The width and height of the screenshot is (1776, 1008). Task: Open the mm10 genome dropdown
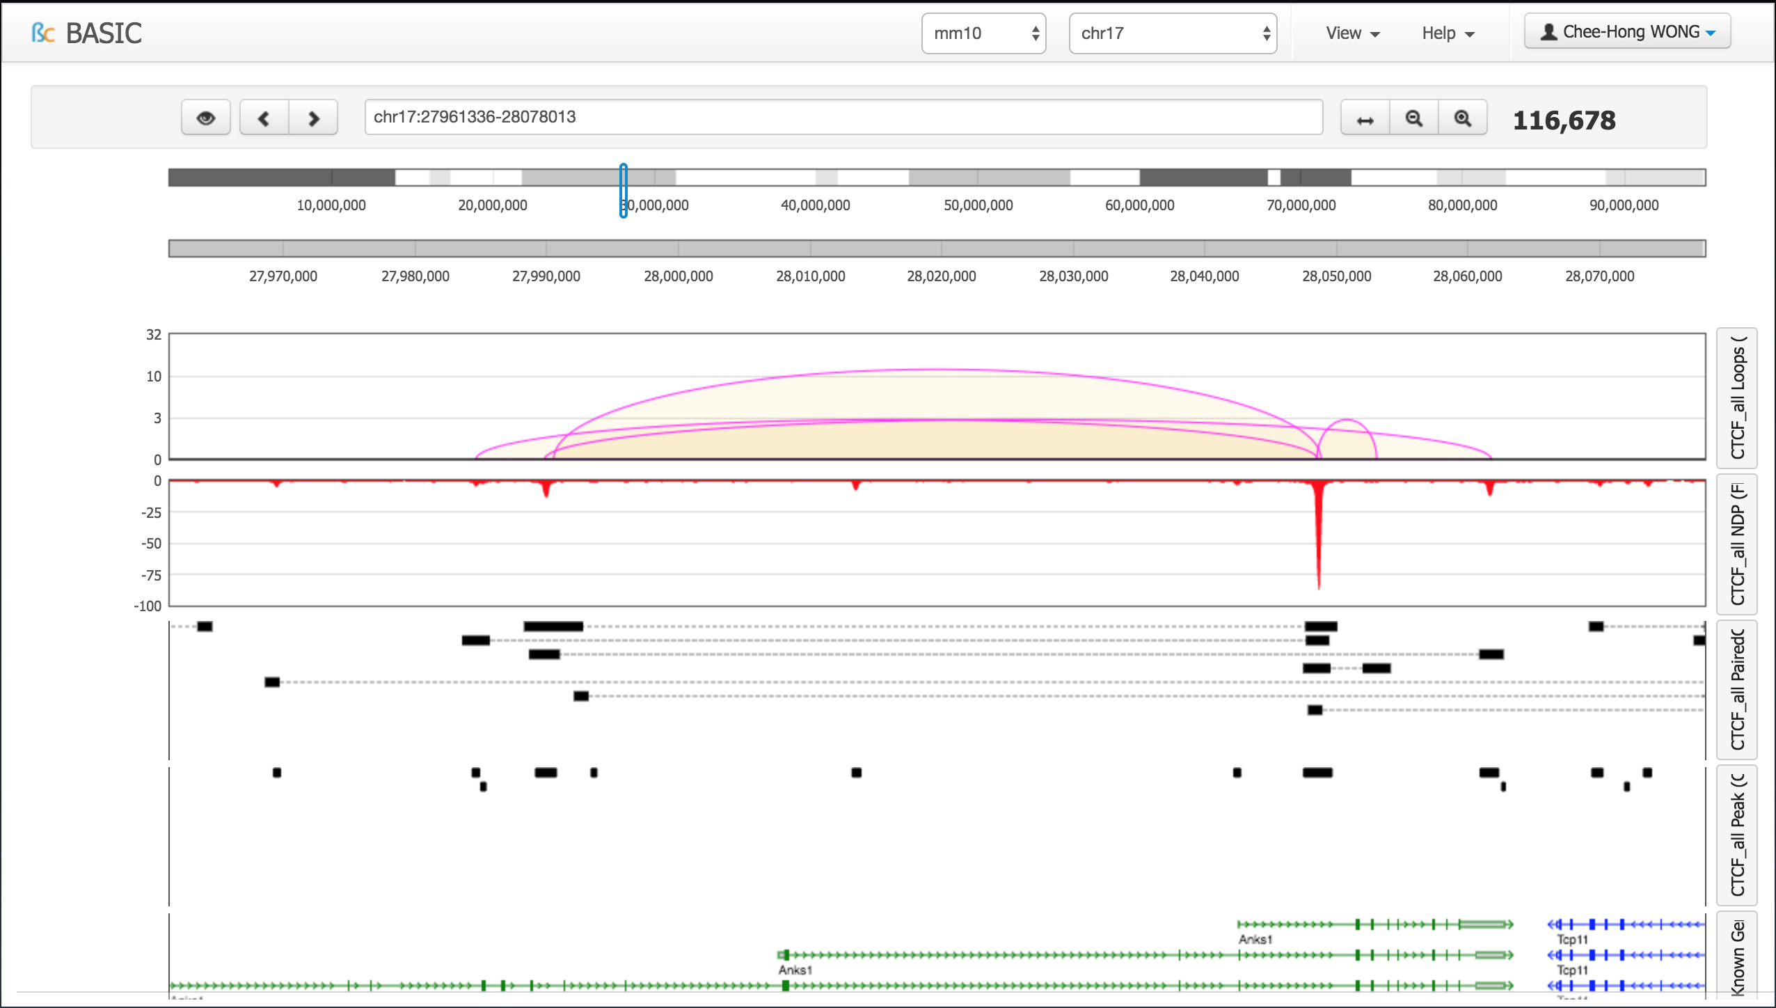983,33
